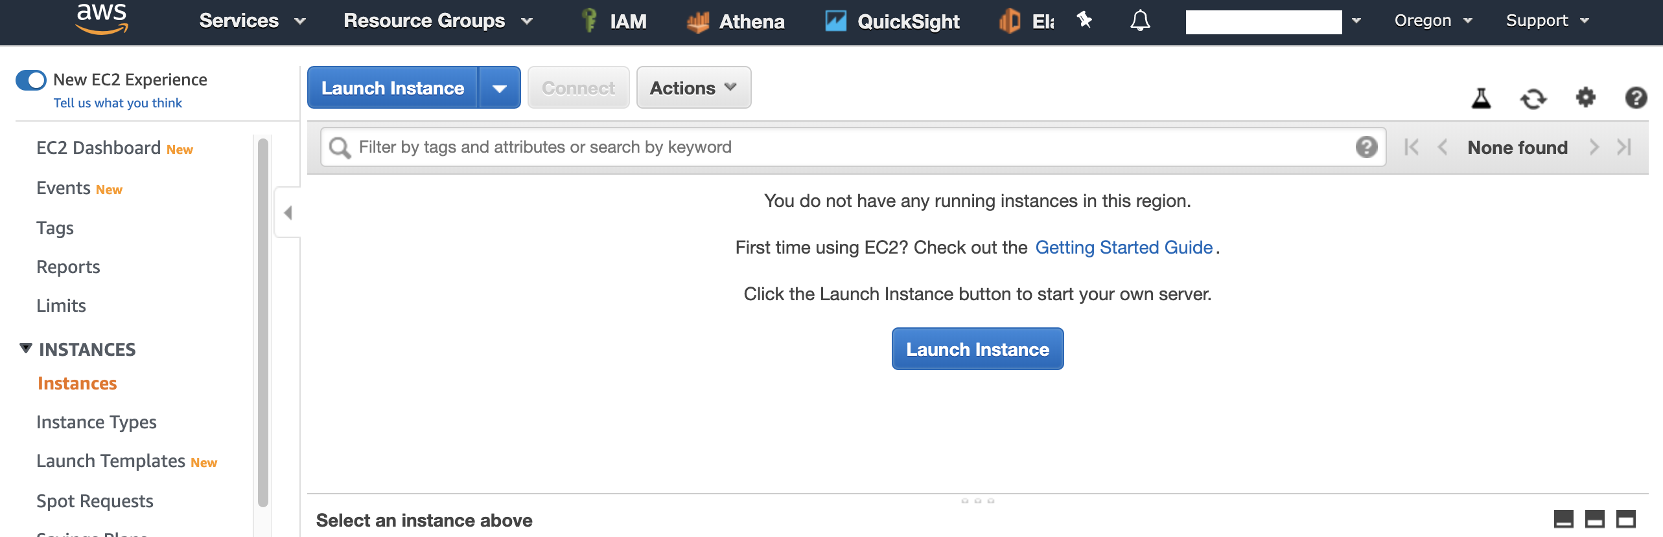Go to previous page of results
This screenshot has height=537, width=1663.
tap(1442, 148)
